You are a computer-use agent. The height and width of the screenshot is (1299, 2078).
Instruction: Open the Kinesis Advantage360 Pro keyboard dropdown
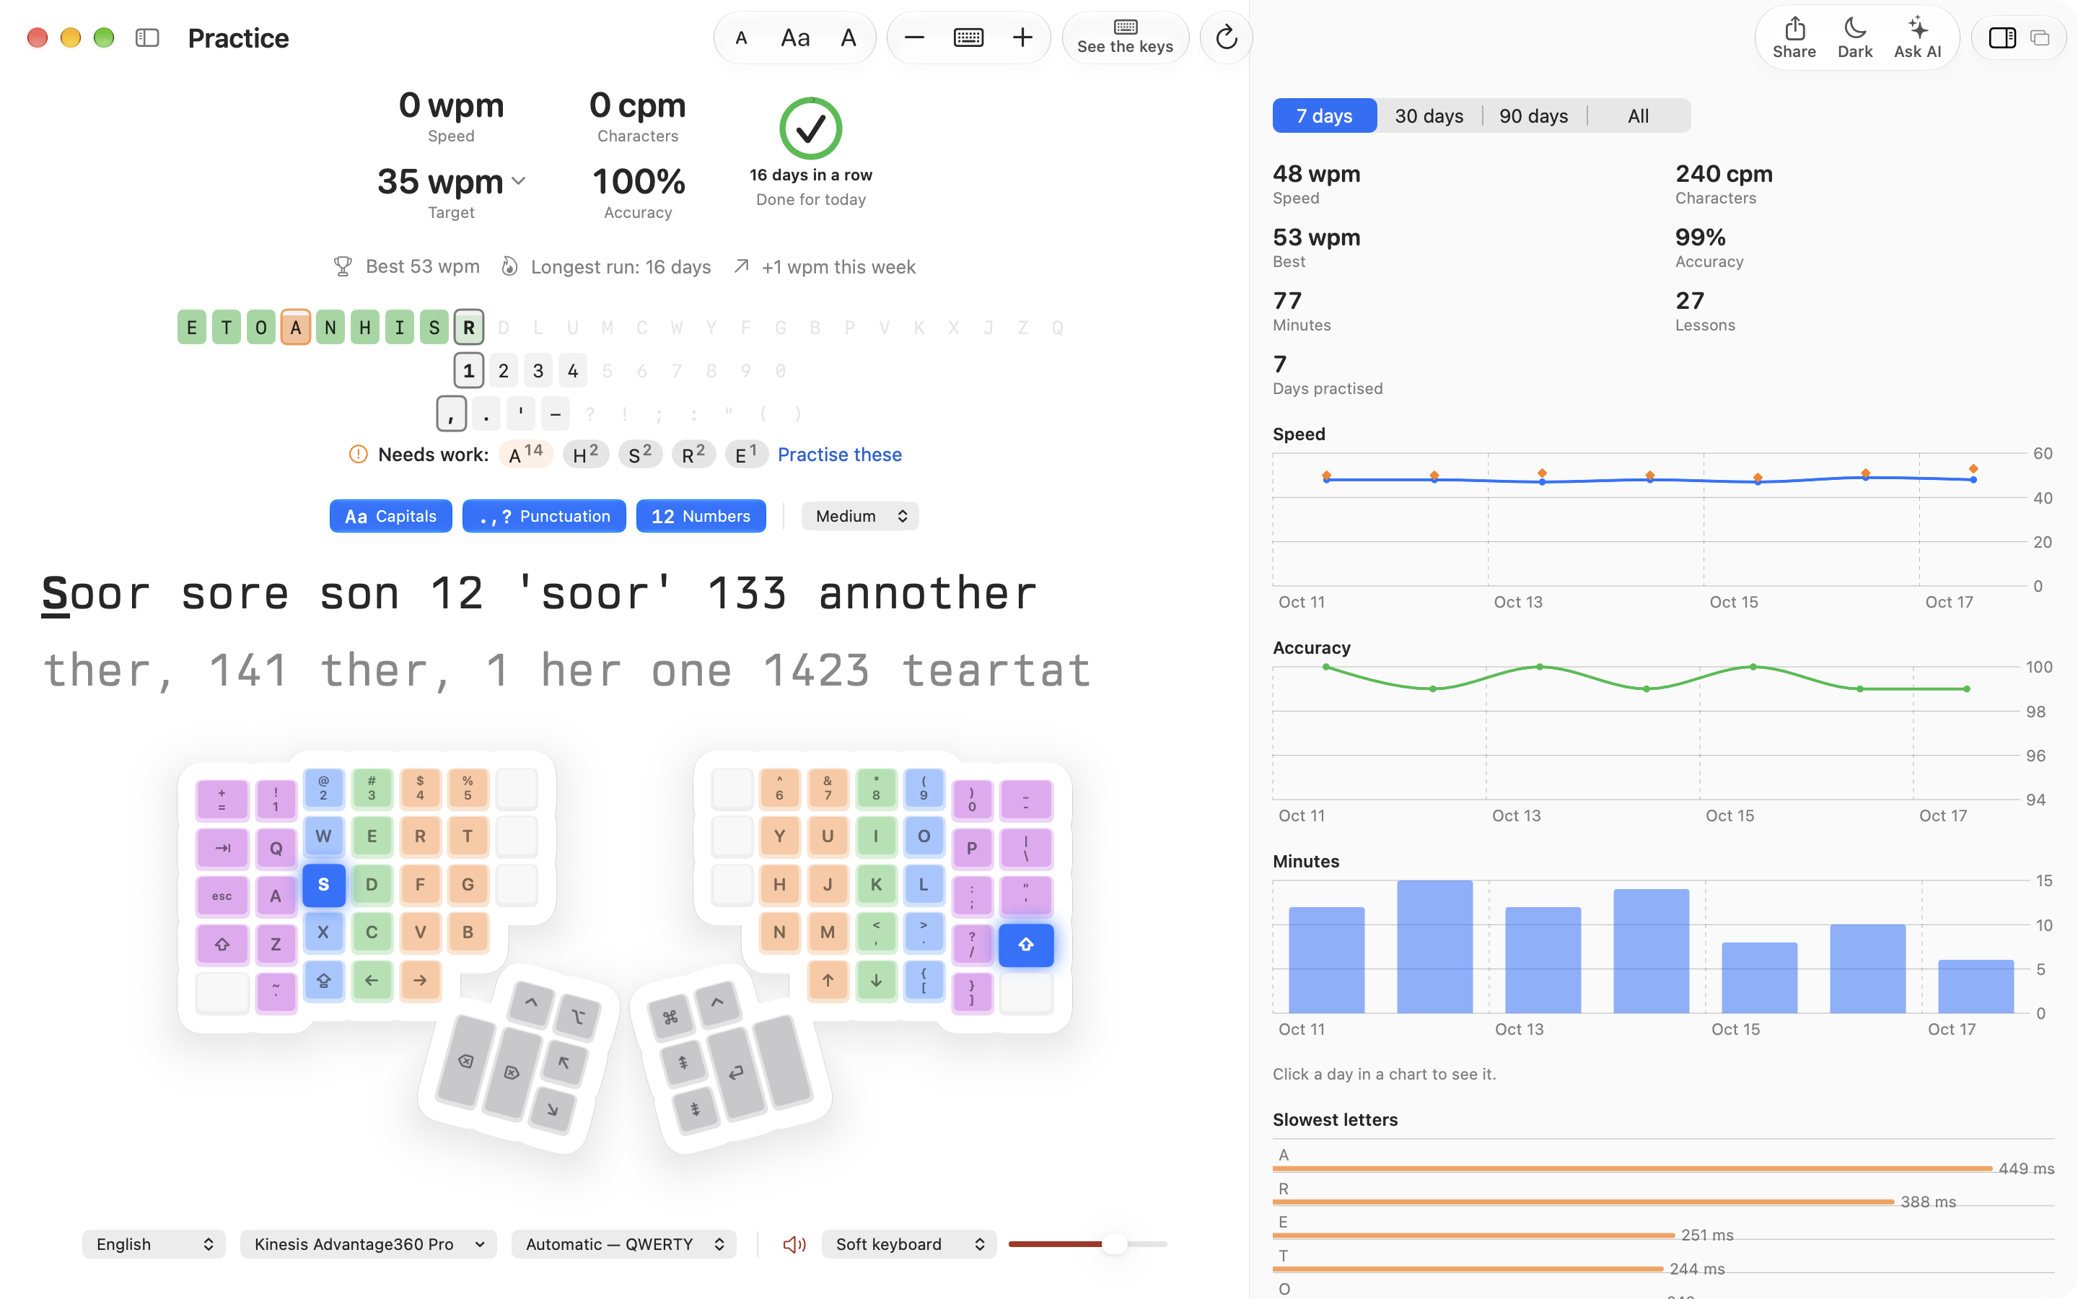point(369,1244)
